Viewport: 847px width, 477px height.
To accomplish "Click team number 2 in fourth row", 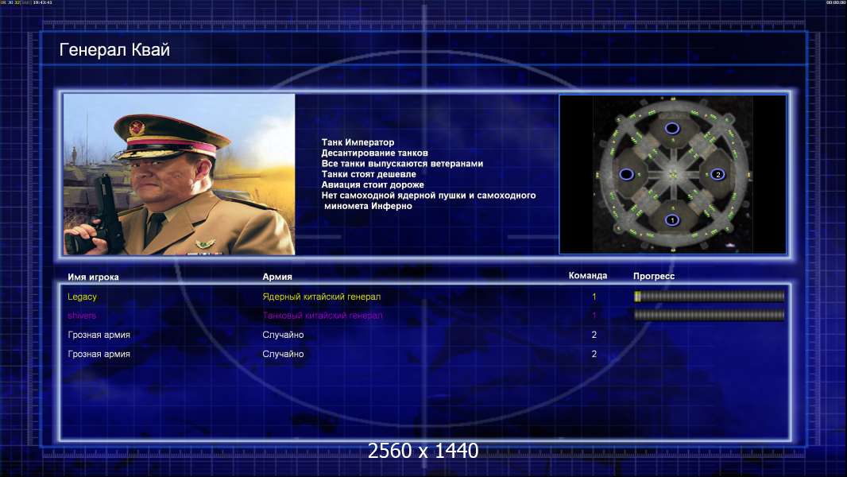I will click(x=594, y=354).
